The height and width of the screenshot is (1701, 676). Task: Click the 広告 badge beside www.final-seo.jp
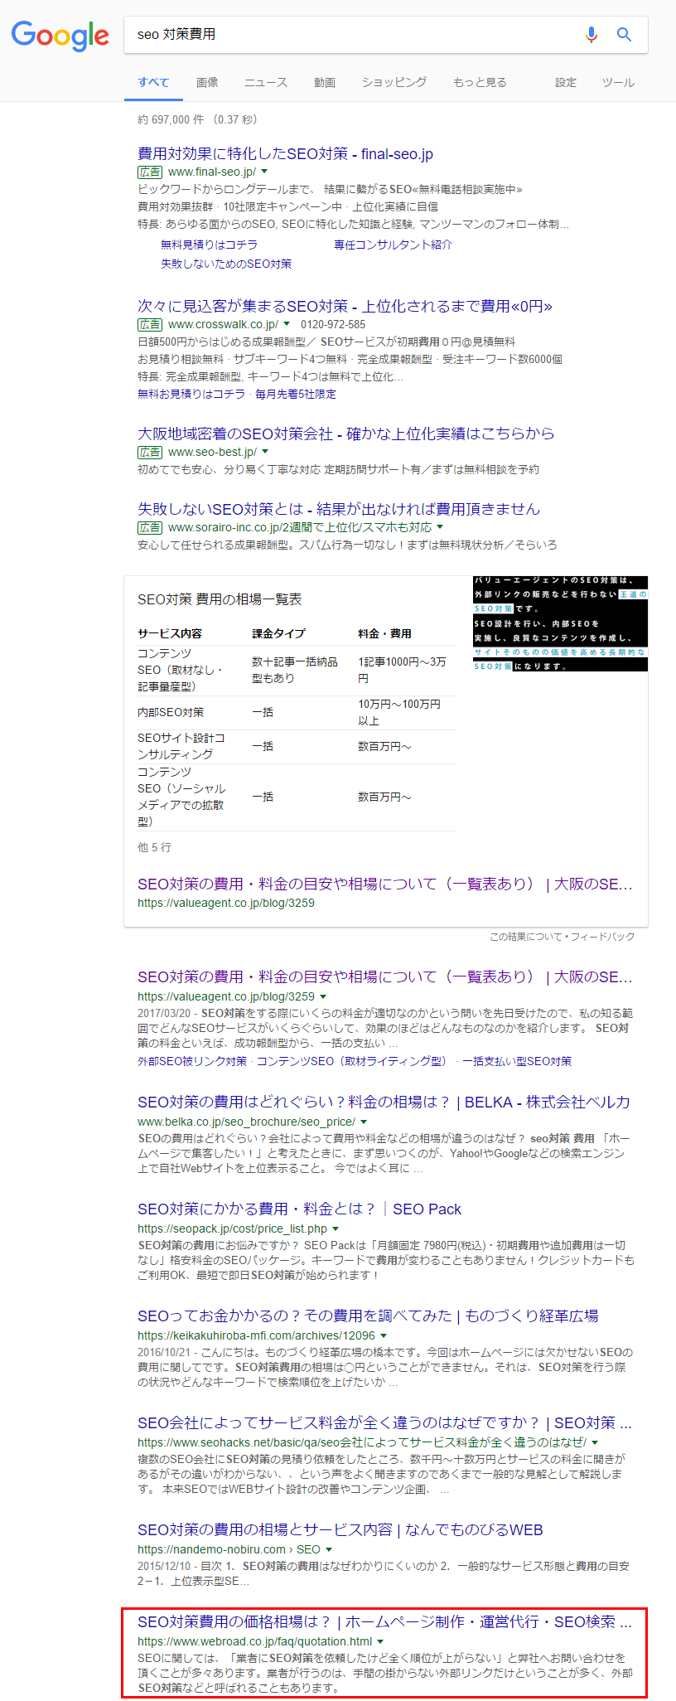pyautogui.click(x=150, y=172)
